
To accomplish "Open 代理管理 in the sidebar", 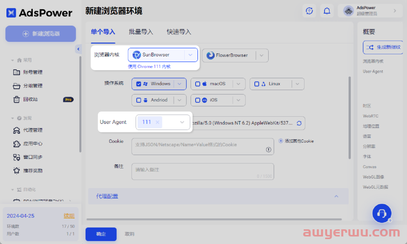I will click(33, 130).
